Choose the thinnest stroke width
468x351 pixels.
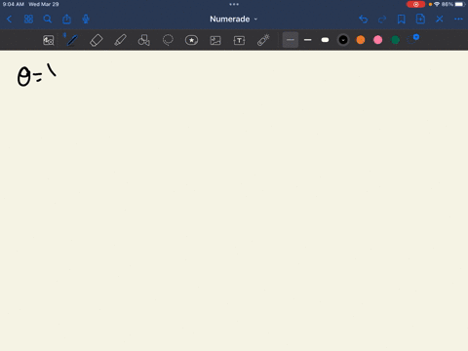pyautogui.click(x=291, y=40)
